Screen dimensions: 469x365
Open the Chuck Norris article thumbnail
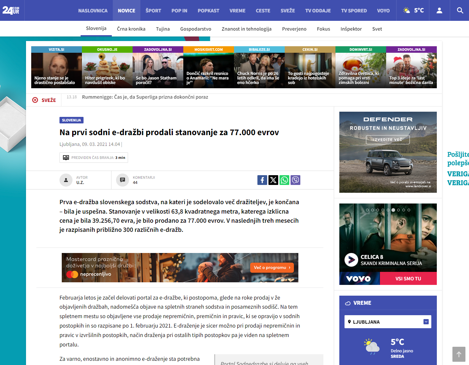[x=259, y=70]
